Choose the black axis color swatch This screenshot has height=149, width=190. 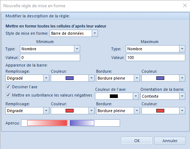tap(114, 96)
